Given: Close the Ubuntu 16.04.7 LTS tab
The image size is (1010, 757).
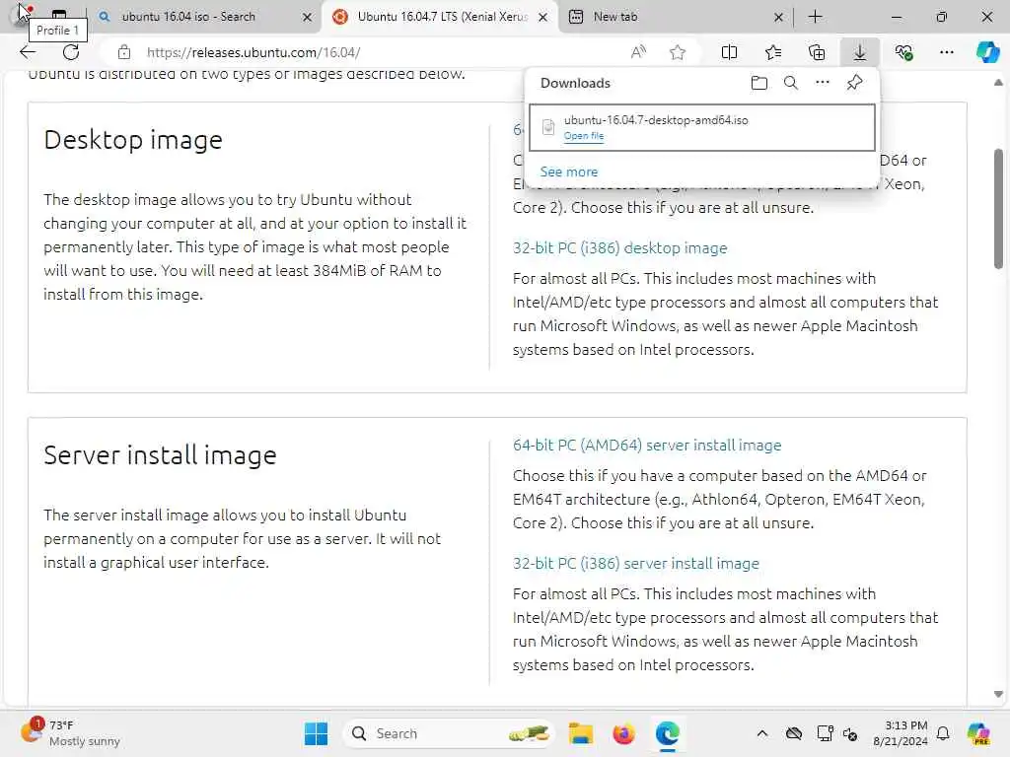Looking at the screenshot, I should tap(543, 17).
